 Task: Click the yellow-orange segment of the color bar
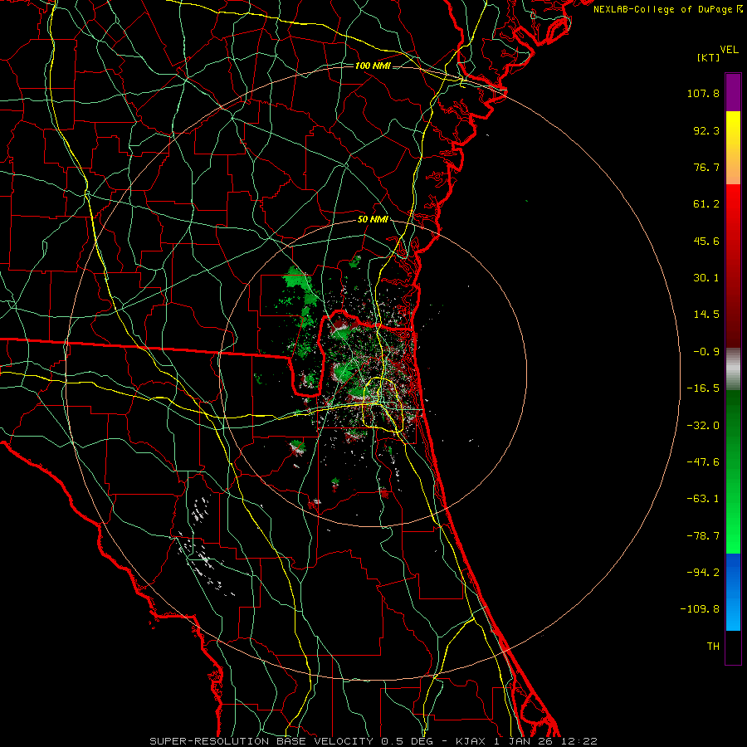click(x=733, y=148)
